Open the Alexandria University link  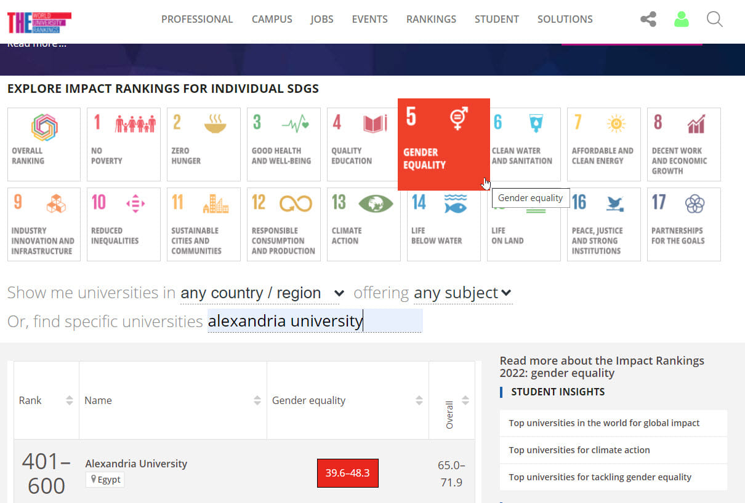pos(136,464)
